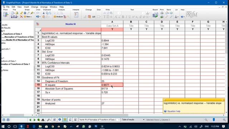Click the Data Set-A column title
This screenshot has width=229, height=129.
click(112, 26)
